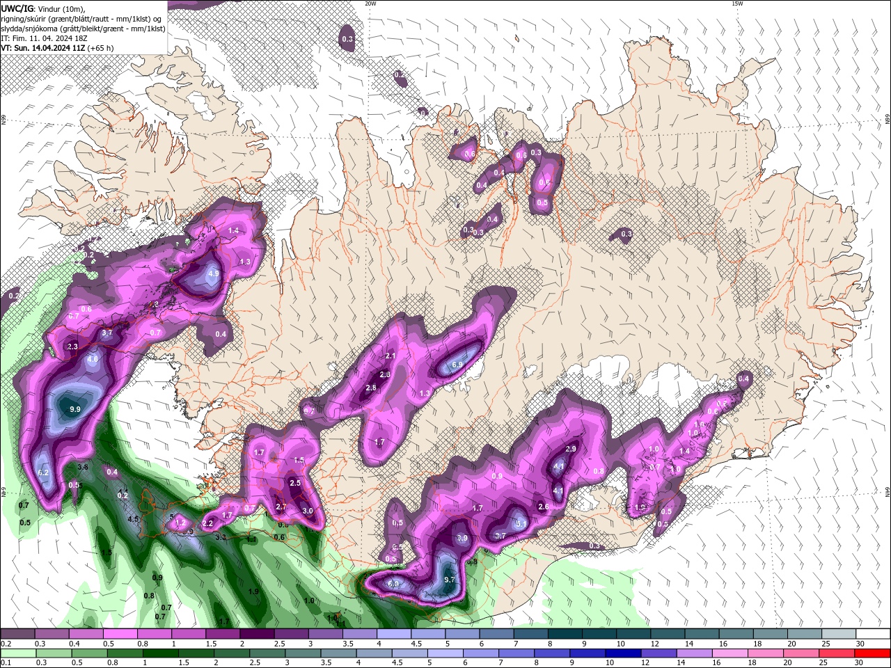Click the 4.6 precipitation value on the map
Image resolution: width=891 pixels, height=668 pixels.
click(93, 360)
